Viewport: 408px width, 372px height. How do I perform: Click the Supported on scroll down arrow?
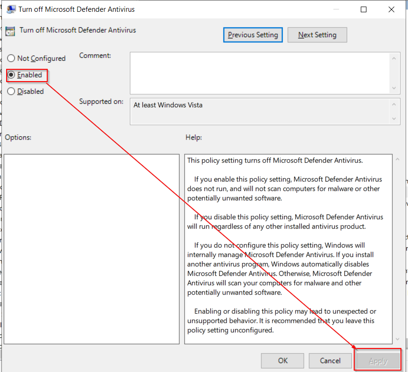394,118
